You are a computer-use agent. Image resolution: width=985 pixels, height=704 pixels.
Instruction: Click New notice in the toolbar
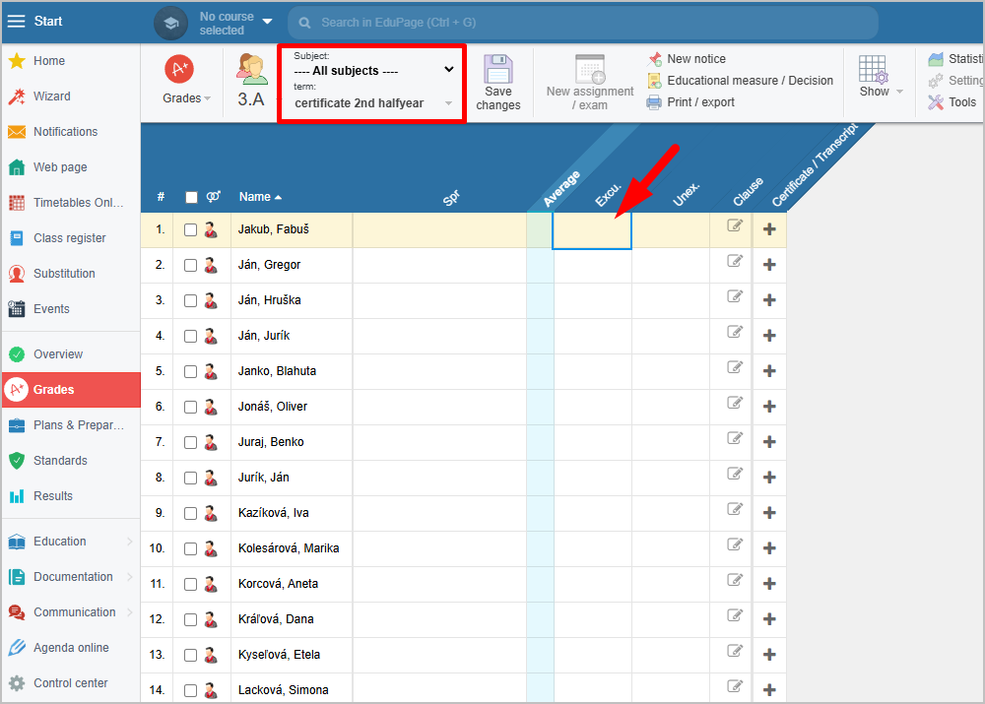point(695,59)
